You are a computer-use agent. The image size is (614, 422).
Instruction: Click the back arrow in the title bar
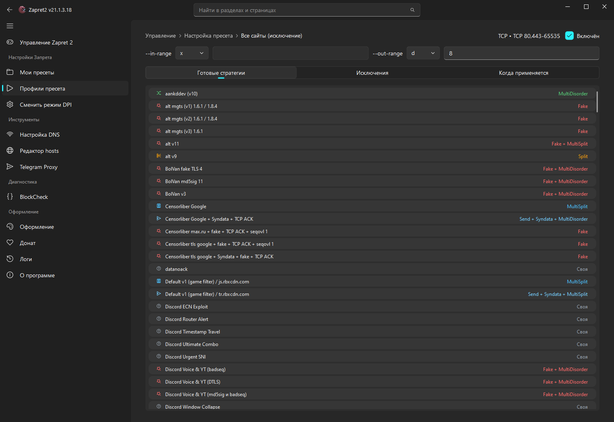(10, 10)
